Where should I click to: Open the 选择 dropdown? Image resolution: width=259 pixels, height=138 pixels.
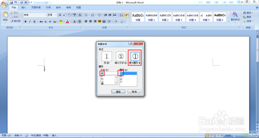tap(248, 21)
